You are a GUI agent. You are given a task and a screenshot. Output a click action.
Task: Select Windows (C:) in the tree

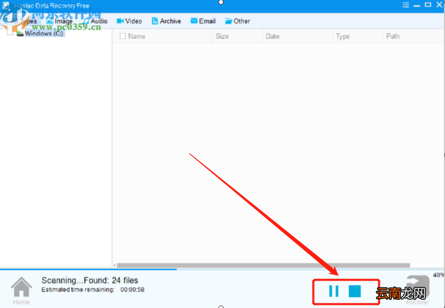pos(44,33)
